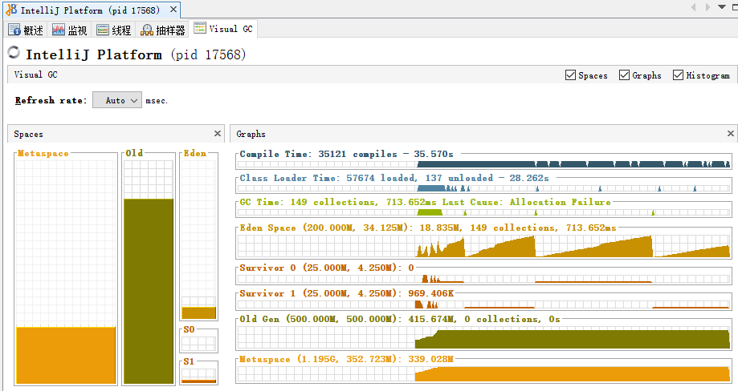Image resolution: width=738 pixels, height=391 pixels.
Task: Open the Refresh rate dropdown
Action: 117,100
